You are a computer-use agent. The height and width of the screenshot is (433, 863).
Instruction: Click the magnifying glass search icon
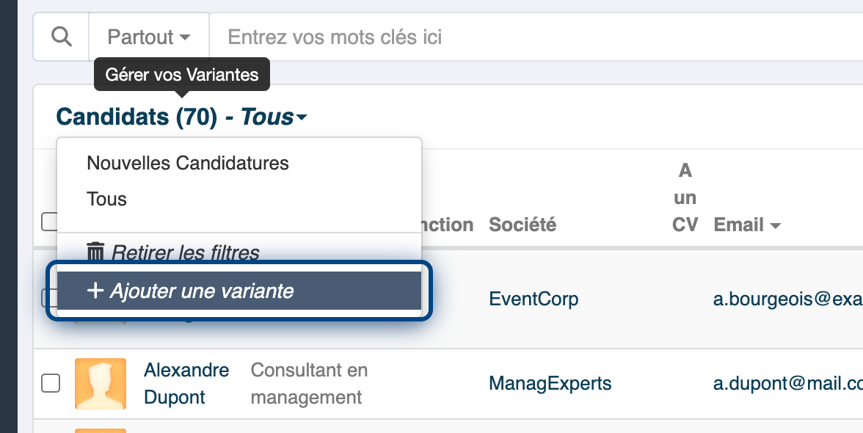pyautogui.click(x=61, y=37)
